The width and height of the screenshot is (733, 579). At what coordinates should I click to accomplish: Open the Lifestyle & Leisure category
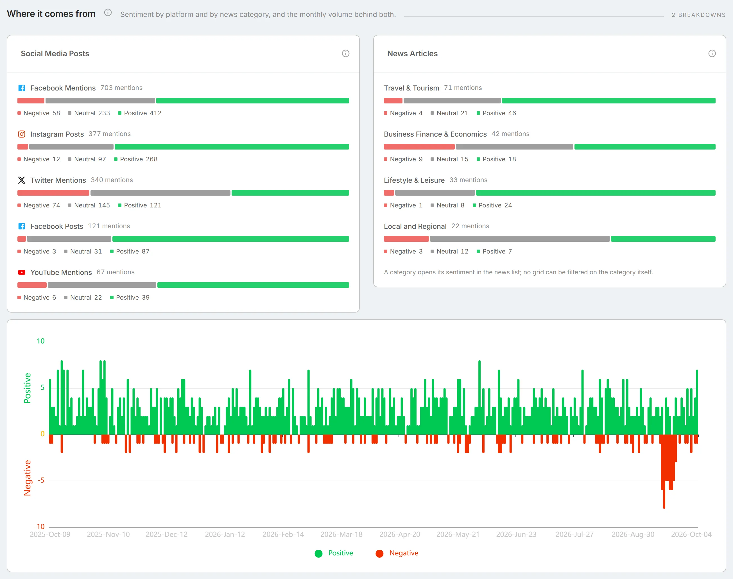click(x=414, y=180)
